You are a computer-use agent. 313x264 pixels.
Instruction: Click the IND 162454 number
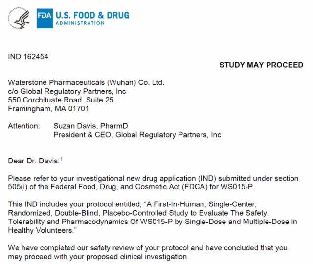point(28,56)
